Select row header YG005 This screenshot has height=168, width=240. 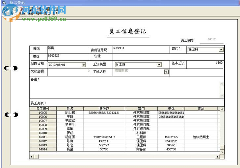(x=43, y=113)
